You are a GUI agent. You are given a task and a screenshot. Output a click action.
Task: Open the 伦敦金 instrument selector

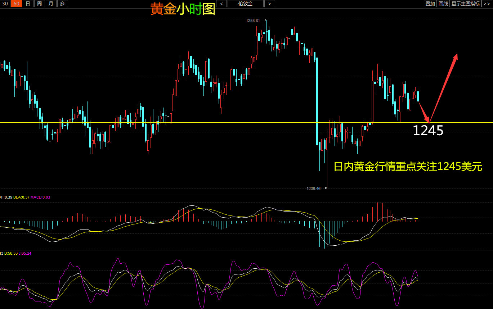pos(245,4)
